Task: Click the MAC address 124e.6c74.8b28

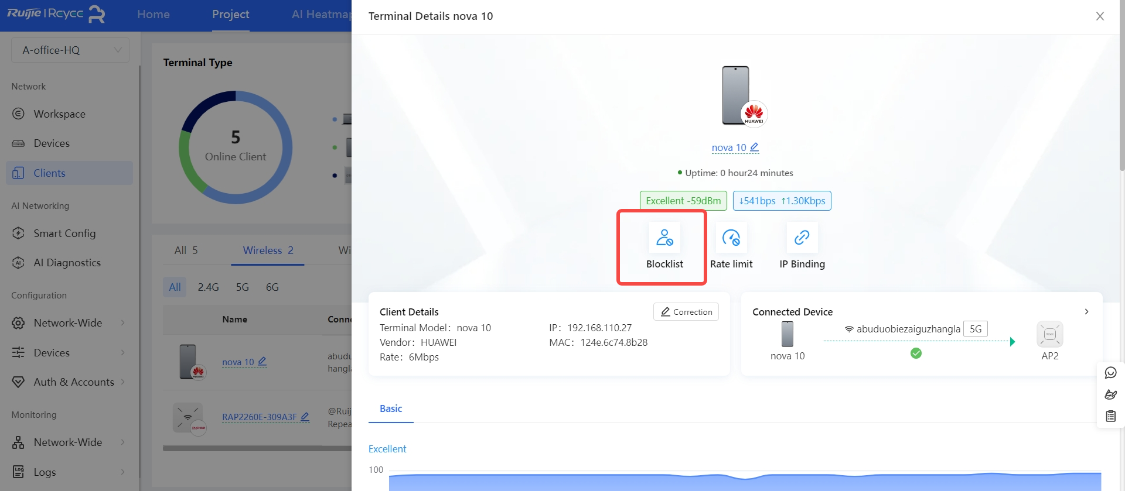Action: 613,342
